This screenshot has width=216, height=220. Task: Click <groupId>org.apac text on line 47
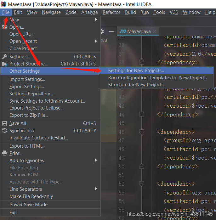click(x=190, y=140)
